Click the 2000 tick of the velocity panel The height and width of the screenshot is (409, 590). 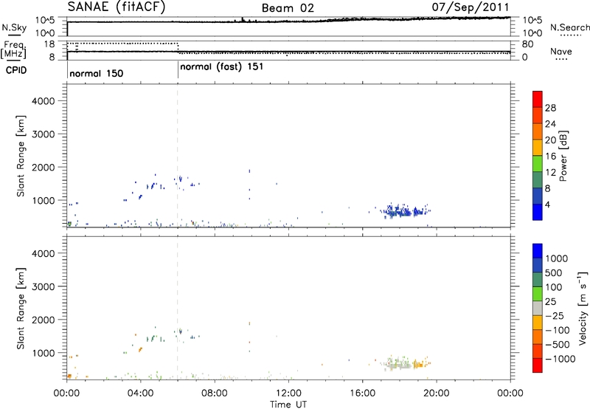(x=43, y=320)
